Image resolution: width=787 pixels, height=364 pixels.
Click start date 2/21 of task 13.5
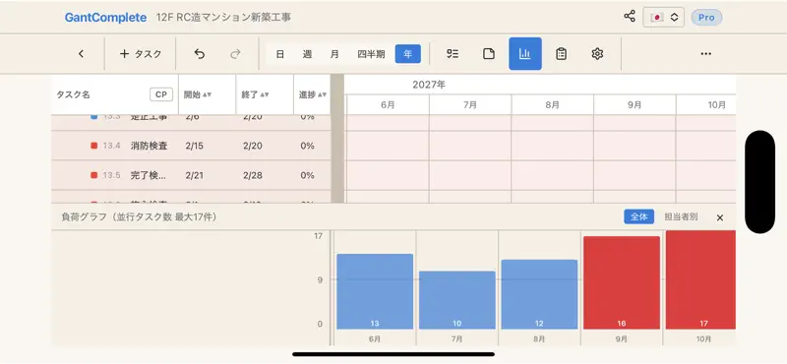coord(193,175)
